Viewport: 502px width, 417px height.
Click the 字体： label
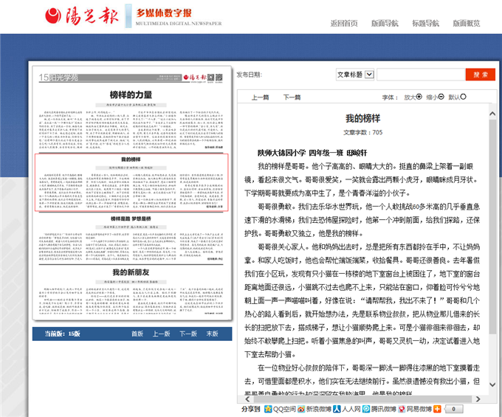(390, 97)
